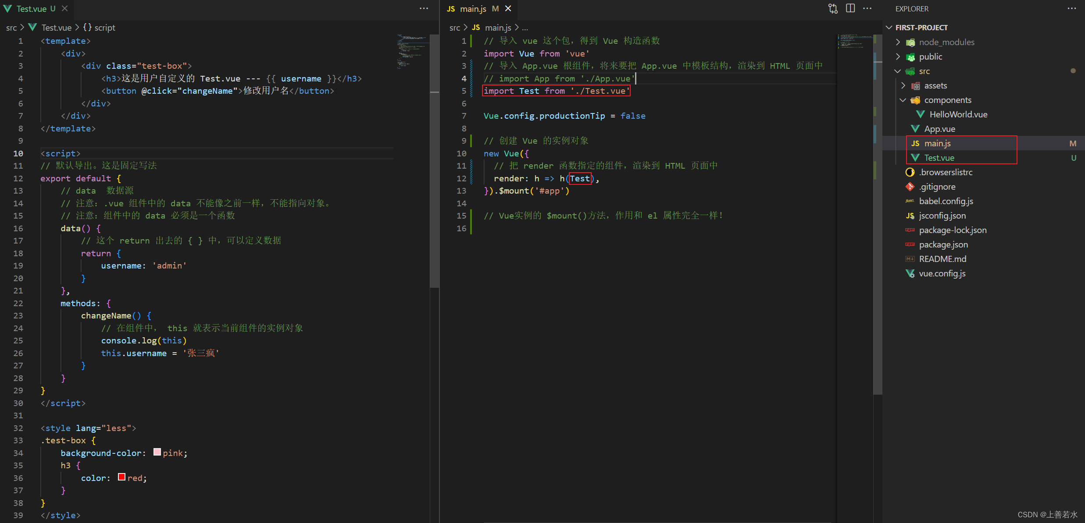1085x523 pixels.
Task: Click the babel icon beside babel.config.js
Action: click(910, 201)
